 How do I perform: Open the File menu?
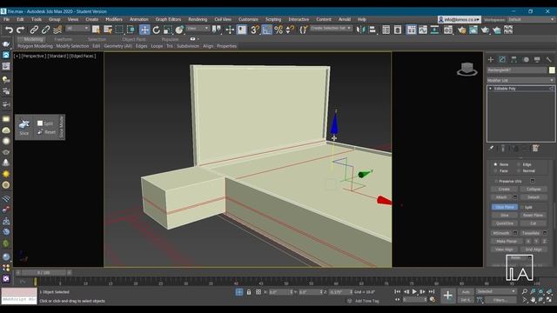(6, 19)
